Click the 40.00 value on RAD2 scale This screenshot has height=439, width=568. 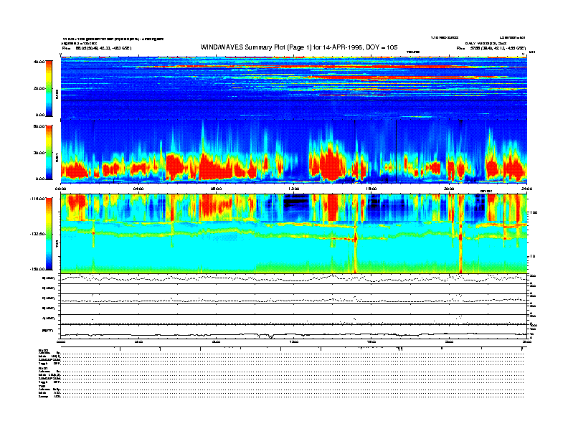(39, 62)
